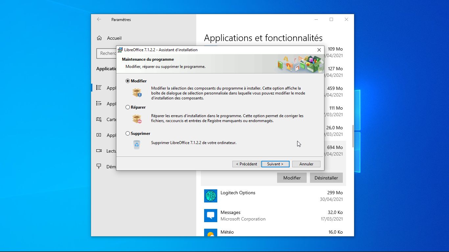Click the Messages app icon

point(211,216)
